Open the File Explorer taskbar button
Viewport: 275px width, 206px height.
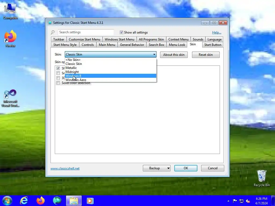click(74, 201)
